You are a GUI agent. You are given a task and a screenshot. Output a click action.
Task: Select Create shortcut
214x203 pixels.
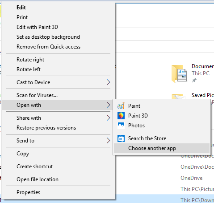coord(58,166)
